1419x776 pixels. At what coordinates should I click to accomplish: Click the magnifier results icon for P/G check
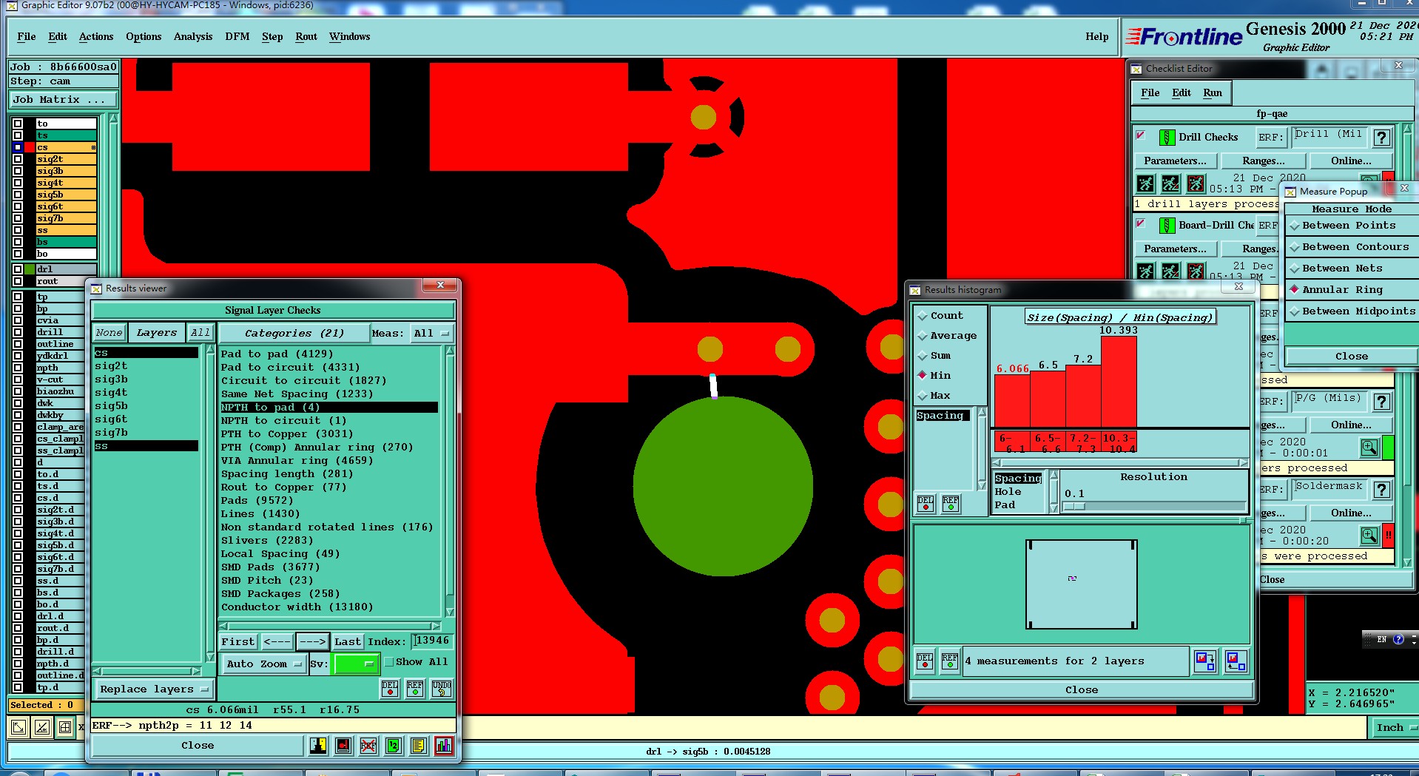[x=1369, y=448]
